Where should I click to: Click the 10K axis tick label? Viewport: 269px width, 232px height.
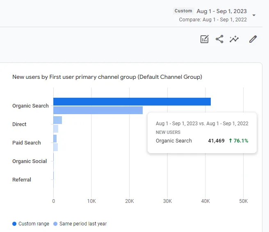(91, 201)
